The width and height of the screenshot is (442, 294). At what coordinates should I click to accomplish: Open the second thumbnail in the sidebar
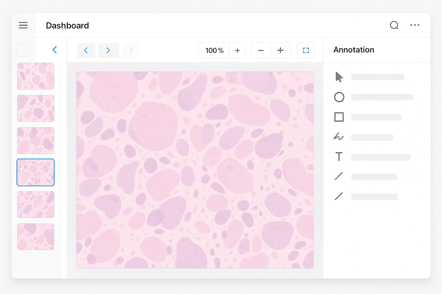(36, 108)
